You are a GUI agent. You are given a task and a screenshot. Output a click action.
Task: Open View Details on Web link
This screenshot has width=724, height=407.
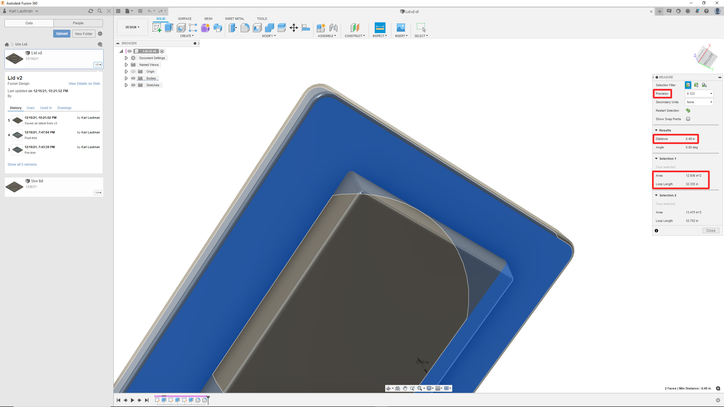click(84, 84)
